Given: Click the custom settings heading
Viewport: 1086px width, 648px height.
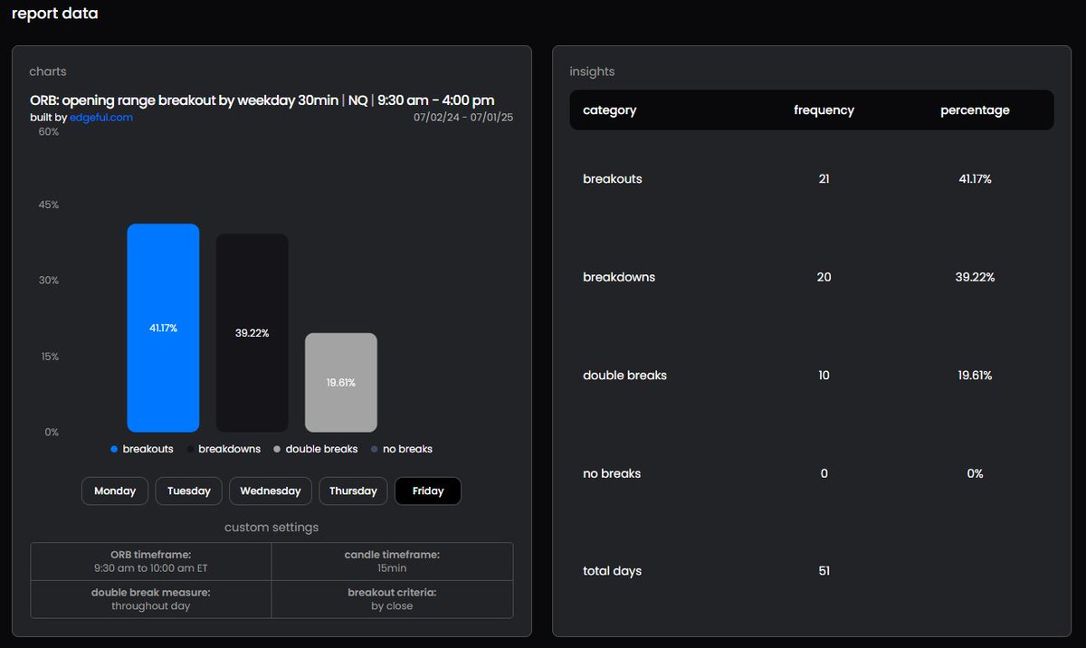Looking at the screenshot, I should [271, 527].
